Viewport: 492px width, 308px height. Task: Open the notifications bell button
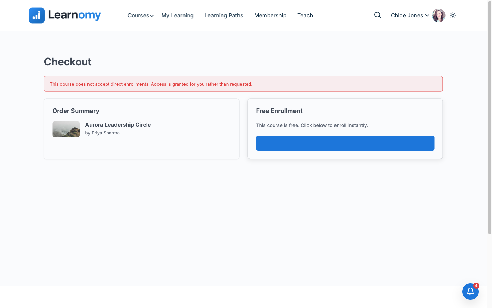pos(470,292)
